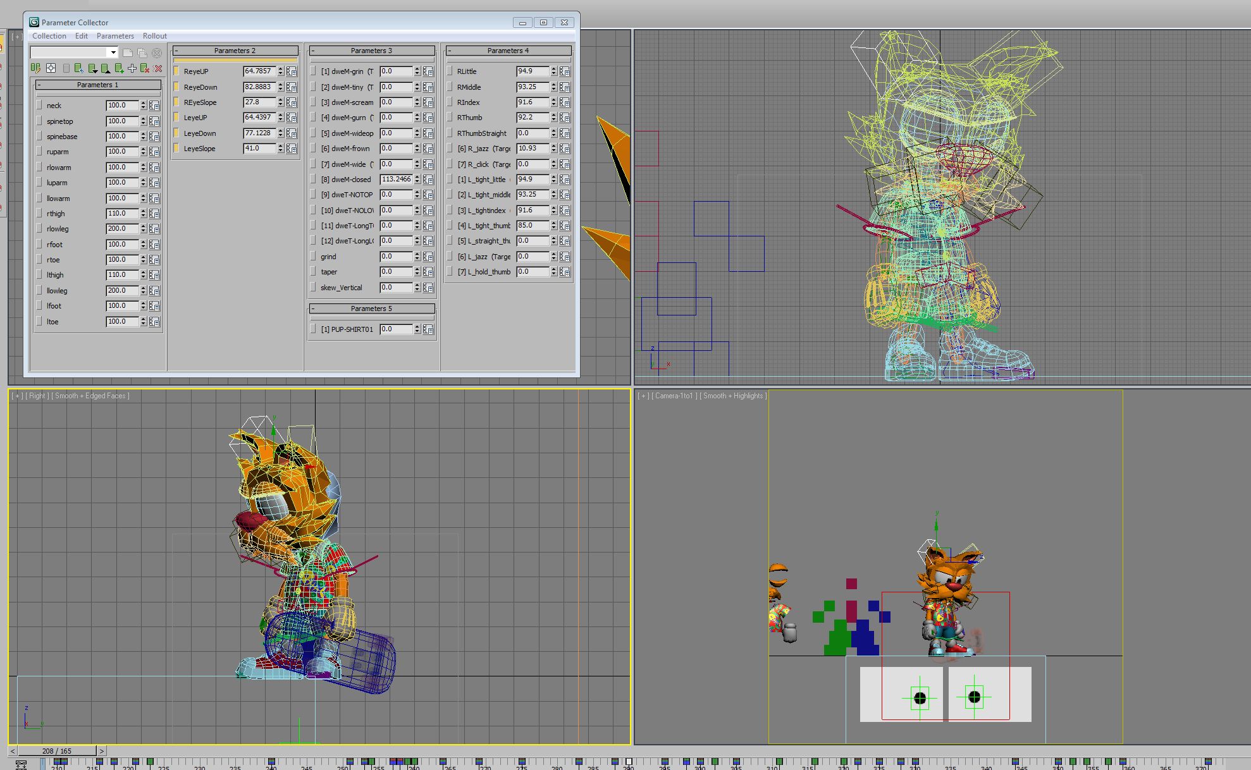Click the New Collection icon
1251x770 pixels.
click(x=128, y=52)
